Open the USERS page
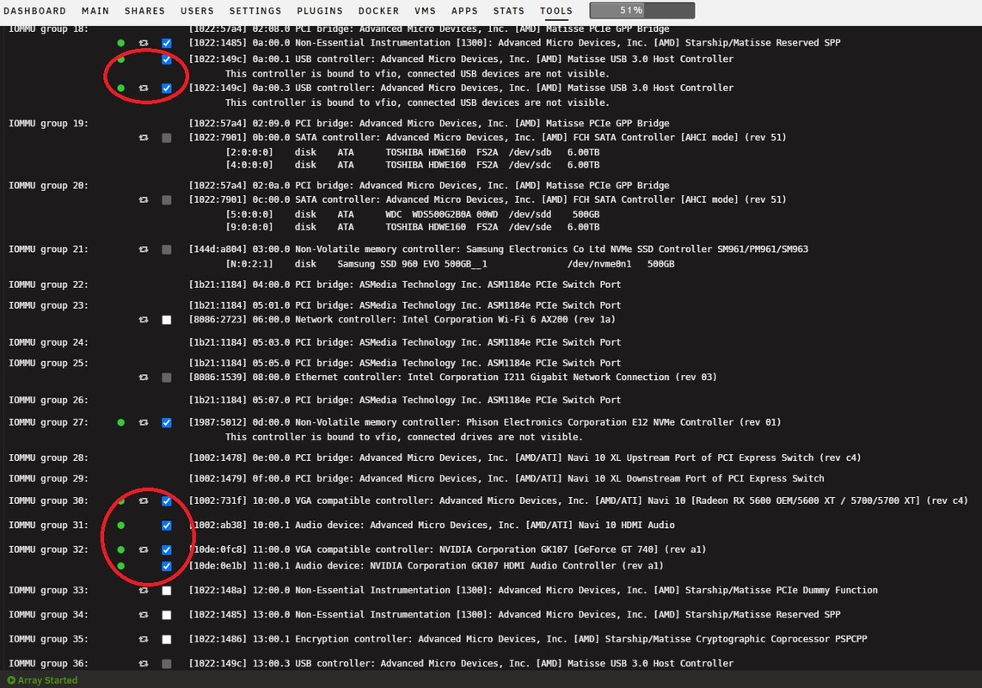Viewport: 982px width, 688px height. 197,10
